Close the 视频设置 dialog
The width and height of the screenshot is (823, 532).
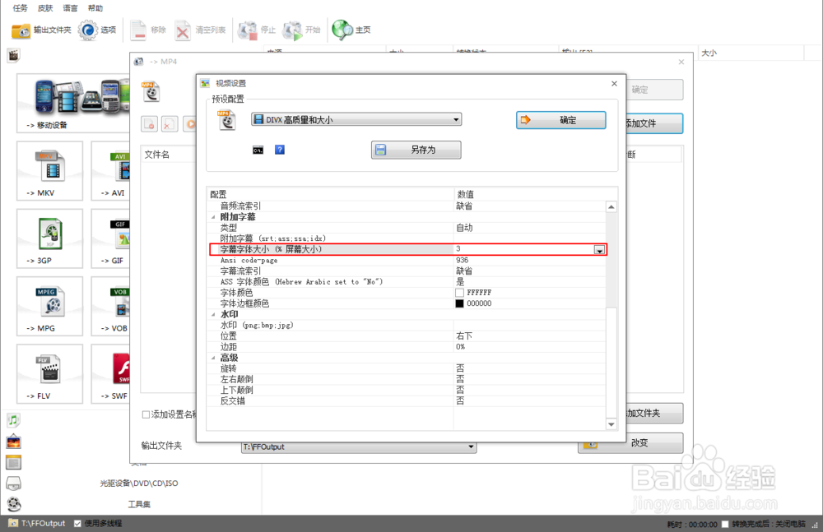pos(614,83)
